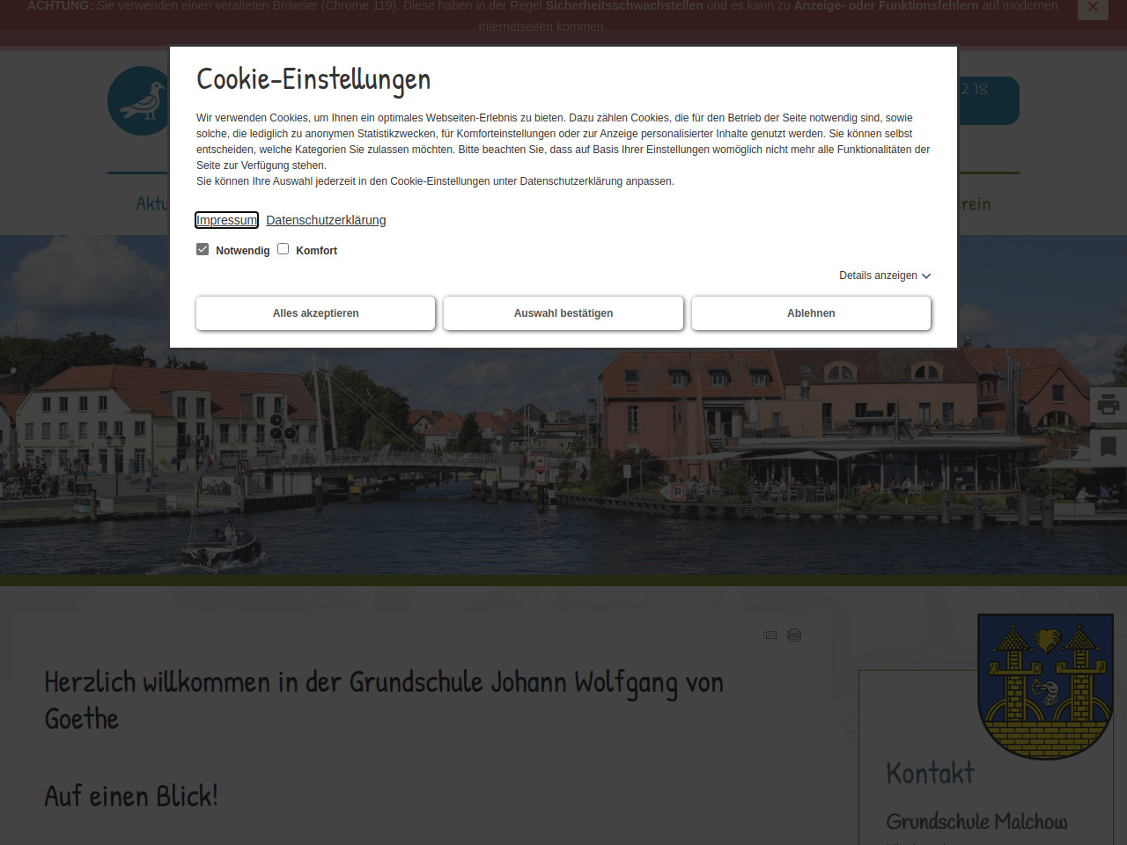Image resolution: width=1127 pixels, height=845 pixels.
Task: Expand Details anzeigen section
Action: point(878,276)
